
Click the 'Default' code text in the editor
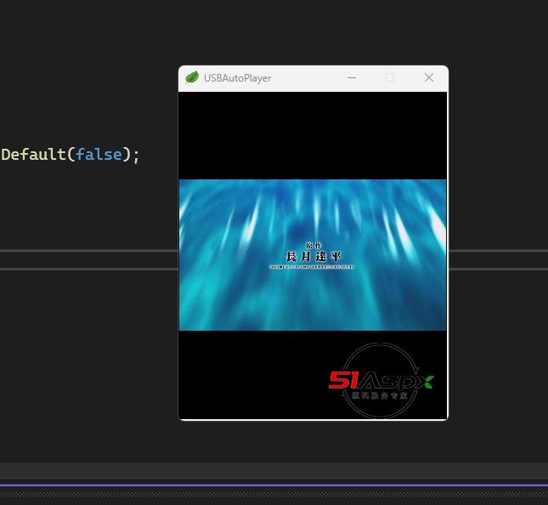(x=33, y=154)
